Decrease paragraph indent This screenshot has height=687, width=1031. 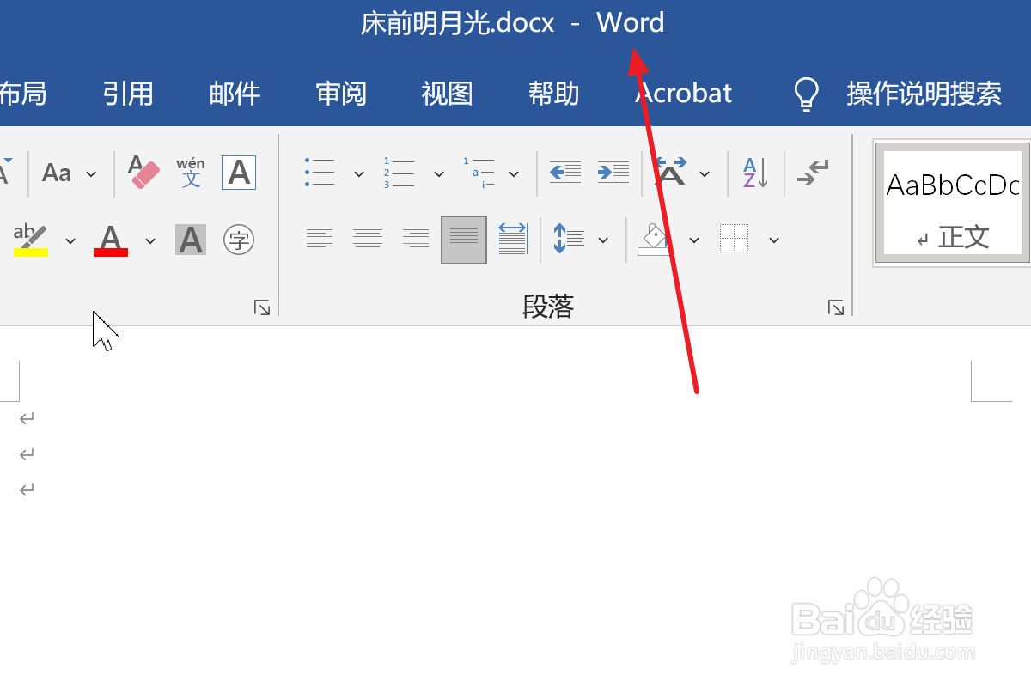pyautogui.click(x=565, y=173)
